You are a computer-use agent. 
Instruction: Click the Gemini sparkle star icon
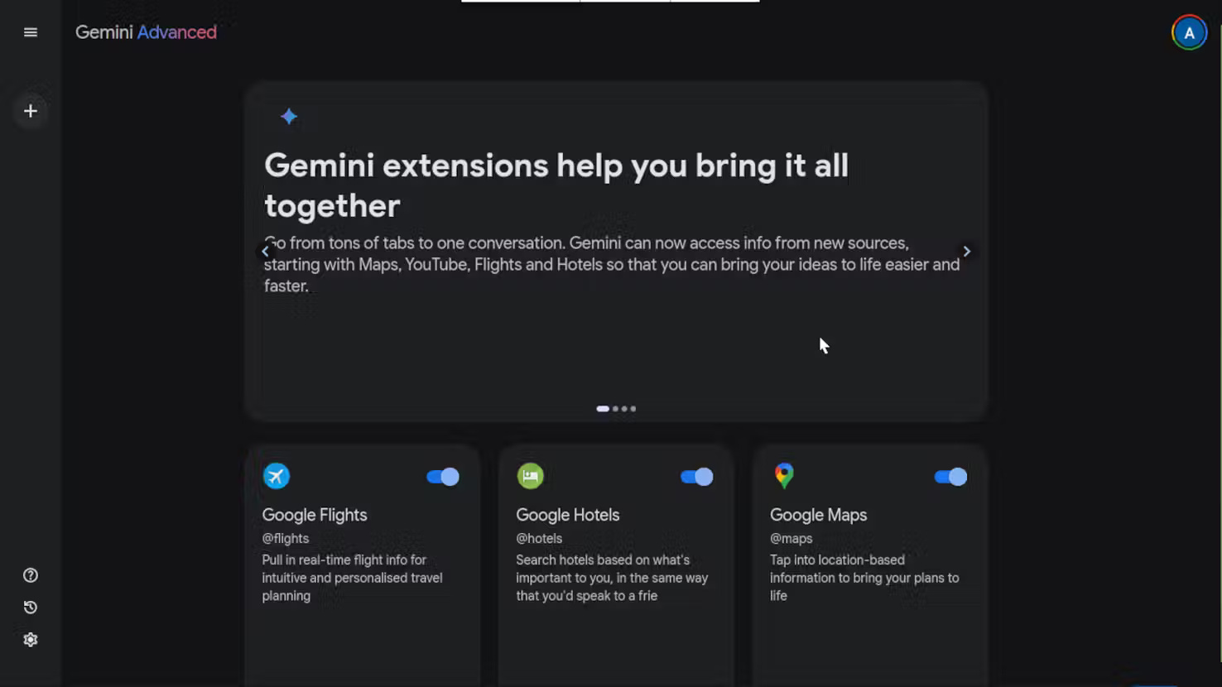click(289, 117)
